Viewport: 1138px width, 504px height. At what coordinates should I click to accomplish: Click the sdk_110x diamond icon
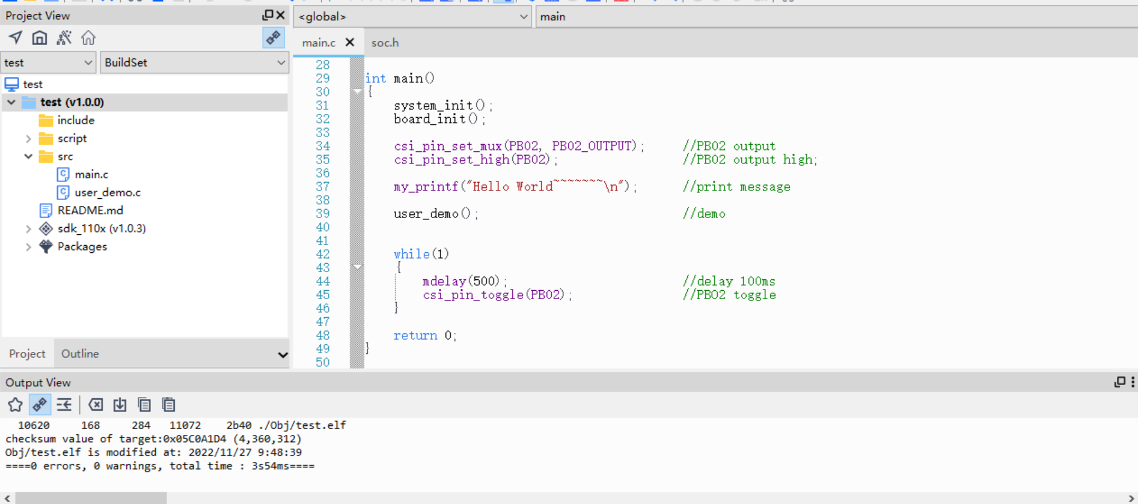pyautogui.click(x=46, y=228)
